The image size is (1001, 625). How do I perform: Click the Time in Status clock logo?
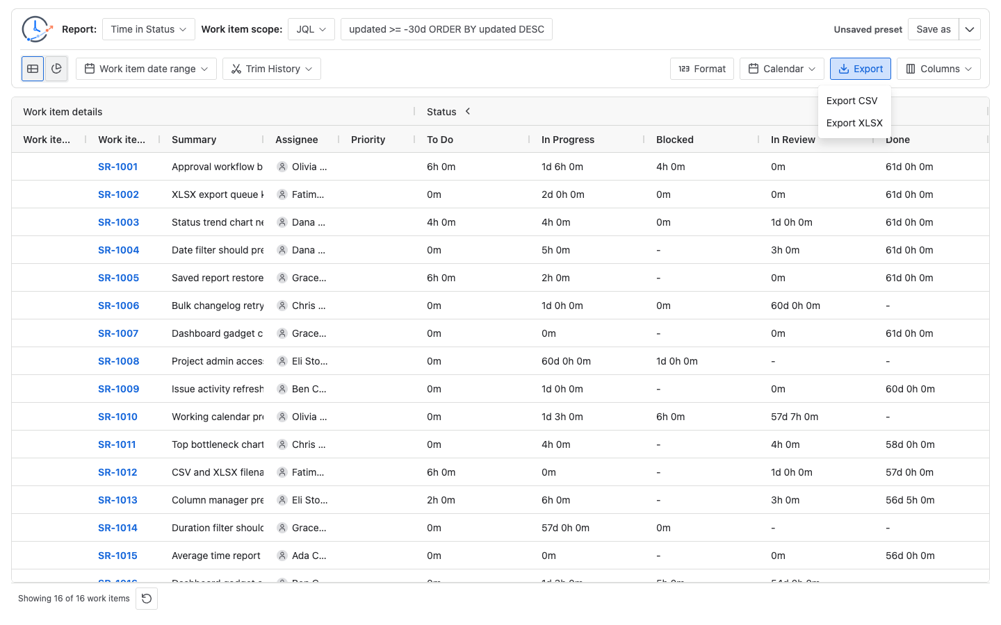click(x=37, y=29)
